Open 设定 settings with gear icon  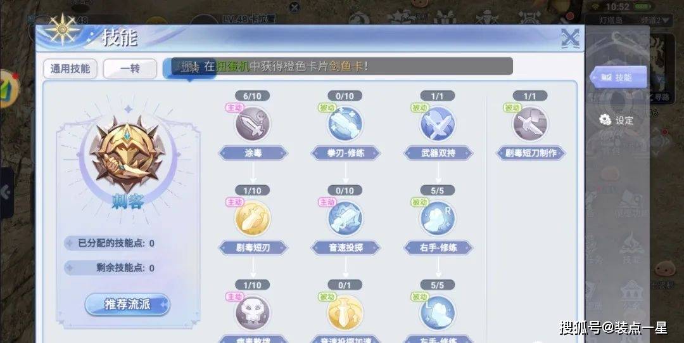616,120
